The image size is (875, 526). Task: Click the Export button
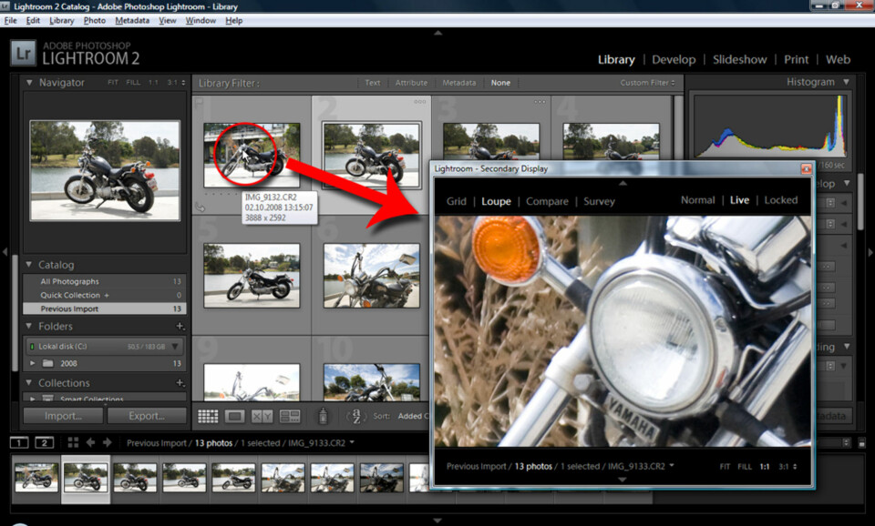click(147, 416)
